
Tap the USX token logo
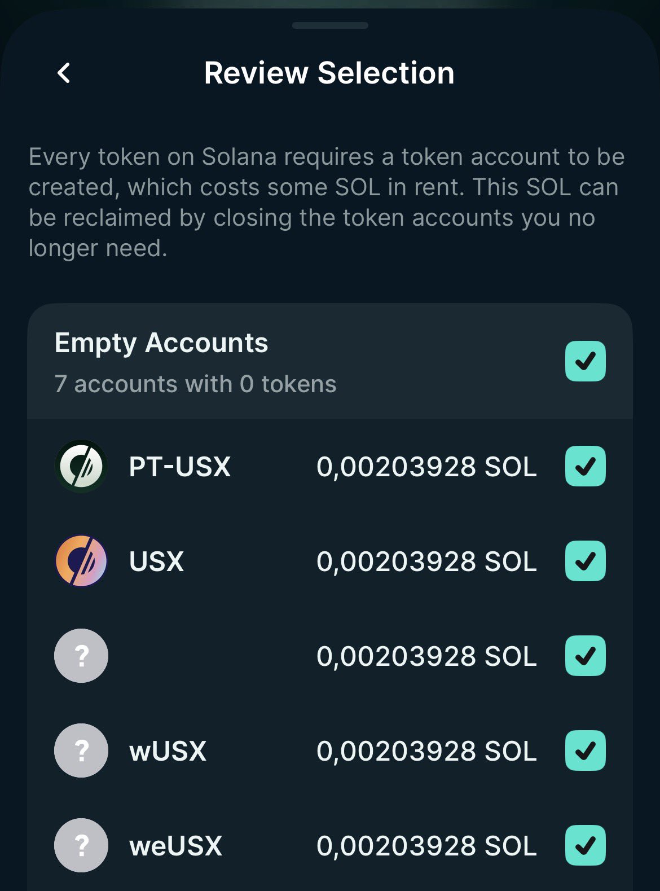click(81, 561)
